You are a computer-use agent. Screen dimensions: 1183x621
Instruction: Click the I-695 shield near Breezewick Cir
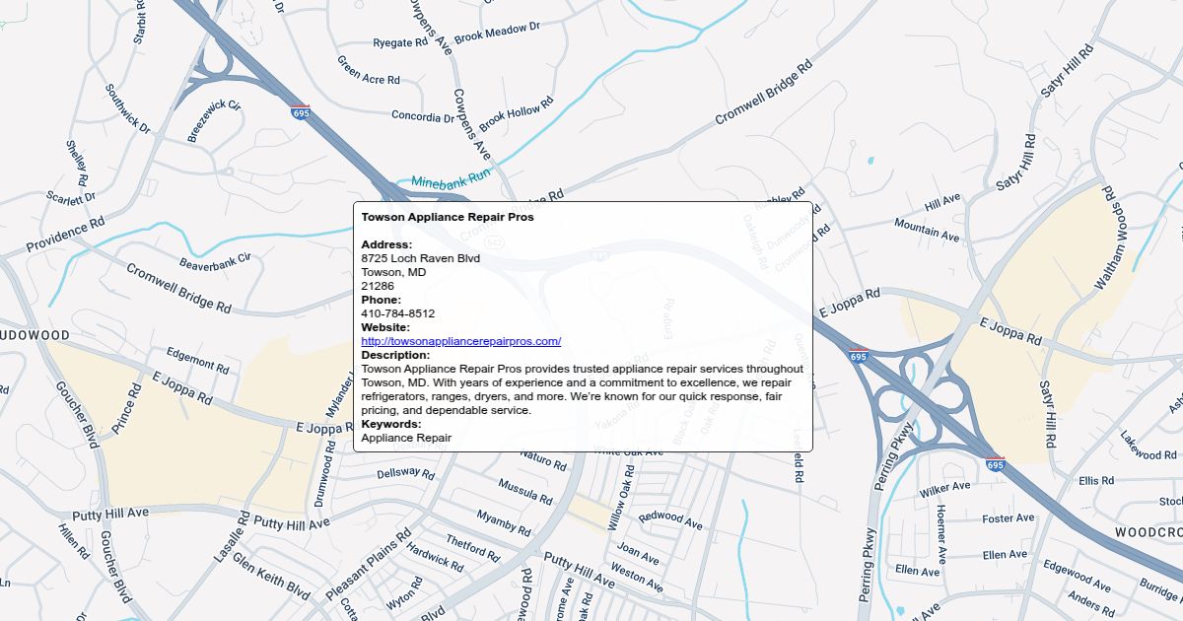[x=300, y=111]
